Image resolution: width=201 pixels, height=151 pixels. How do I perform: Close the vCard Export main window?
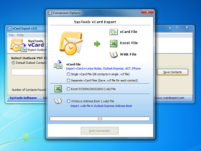pyautogui.click(x=187, y=27)
